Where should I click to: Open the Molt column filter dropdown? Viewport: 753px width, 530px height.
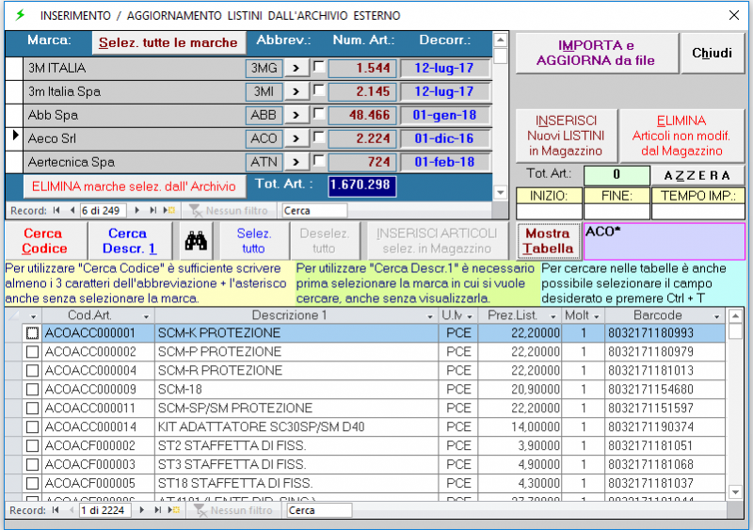[x=596, y=316]
